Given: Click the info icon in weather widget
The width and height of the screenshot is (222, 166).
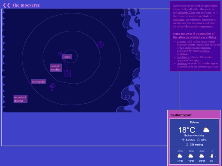Looking at the screenshot, I should coord(217,122).
